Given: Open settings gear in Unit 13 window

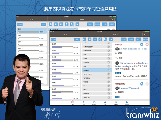Looking at the screenshot, I should 145,34.
